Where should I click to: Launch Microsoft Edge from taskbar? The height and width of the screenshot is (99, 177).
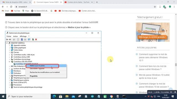tap(54, 97)
